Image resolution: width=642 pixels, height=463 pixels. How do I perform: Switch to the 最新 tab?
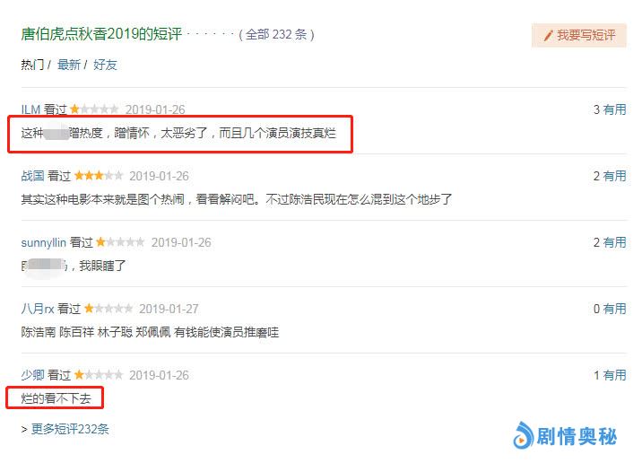click(69, 65)
